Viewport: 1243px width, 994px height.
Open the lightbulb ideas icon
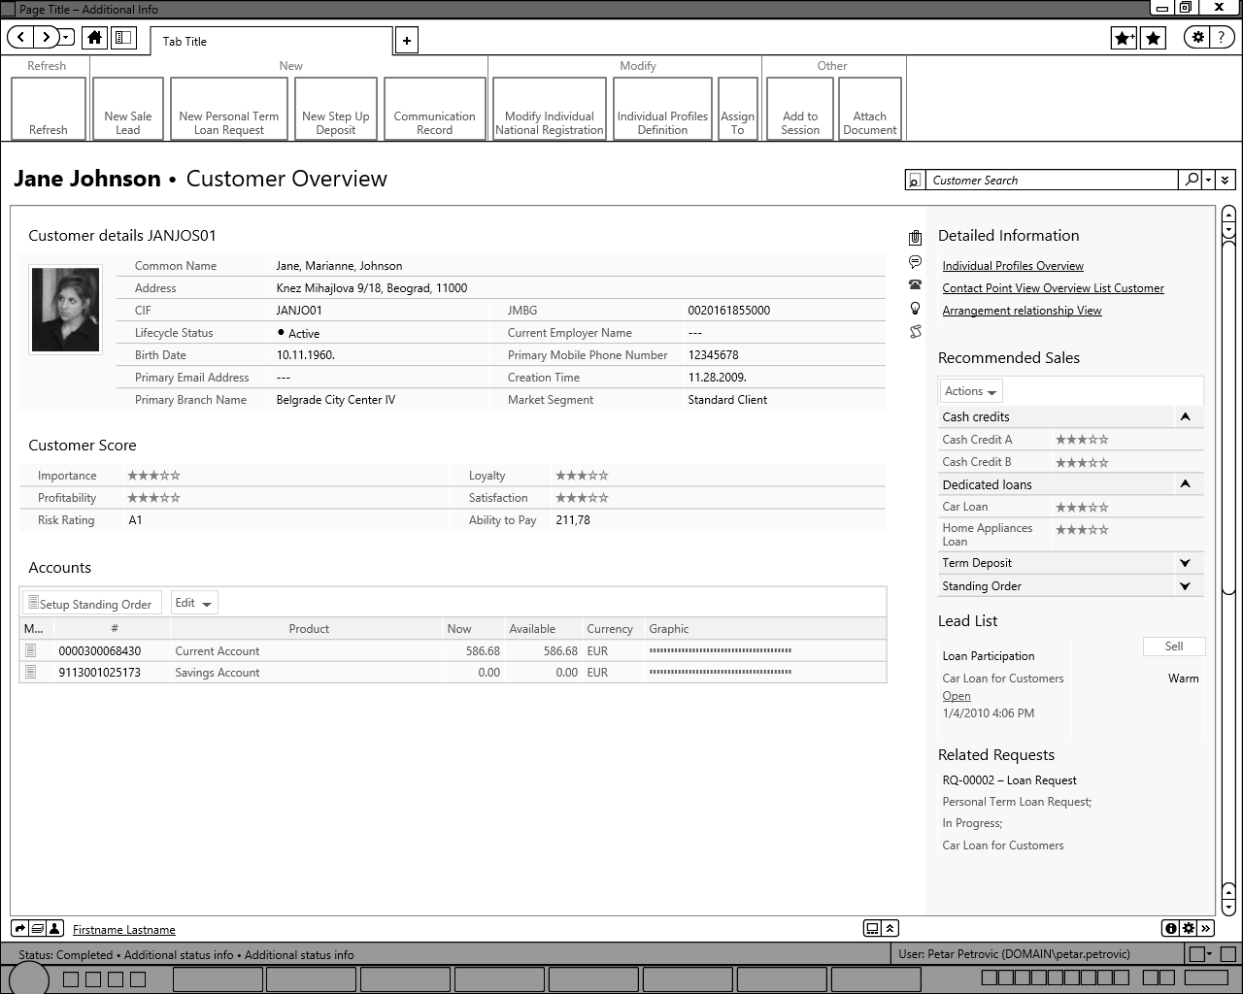point(915,308)
